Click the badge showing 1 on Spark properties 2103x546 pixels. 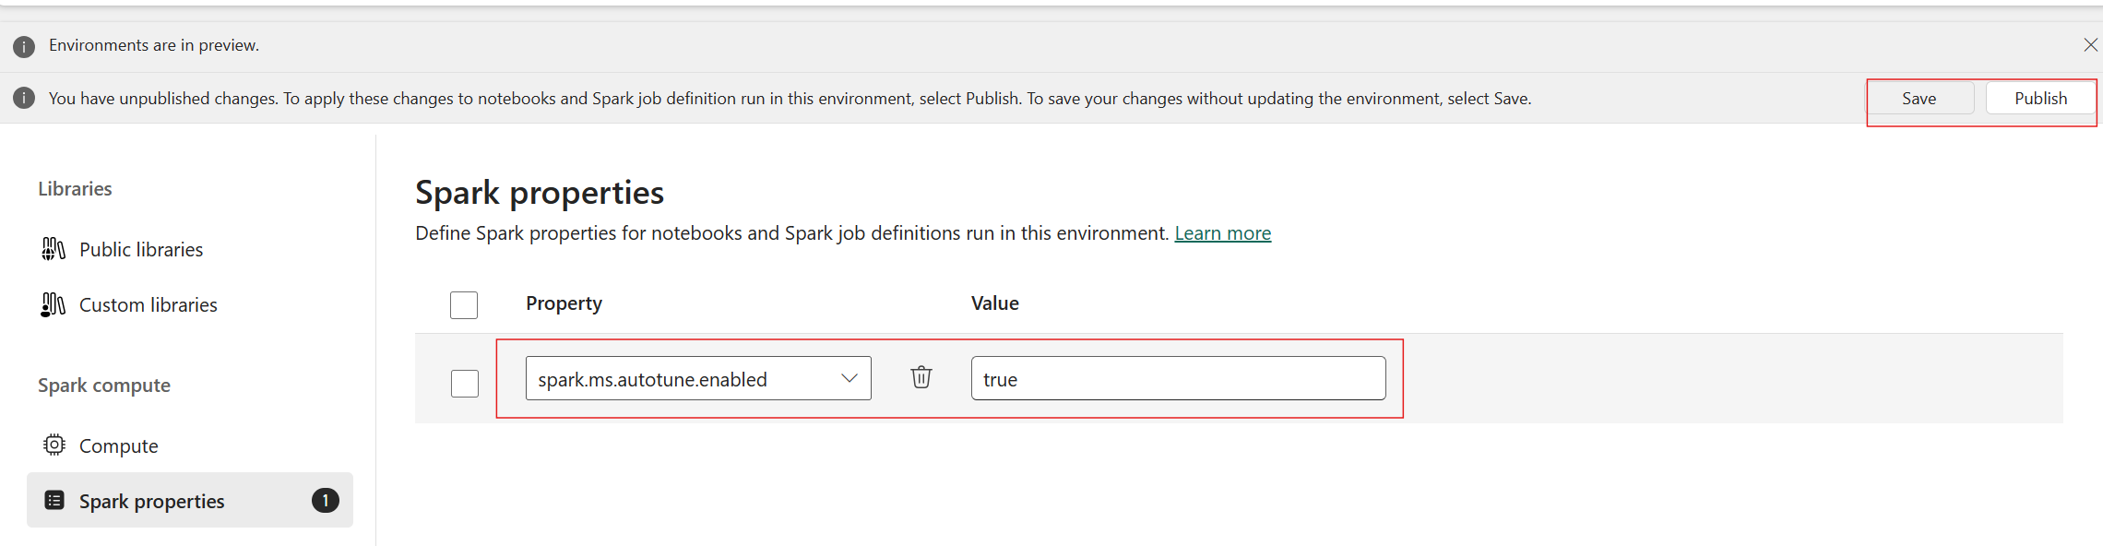325,500
